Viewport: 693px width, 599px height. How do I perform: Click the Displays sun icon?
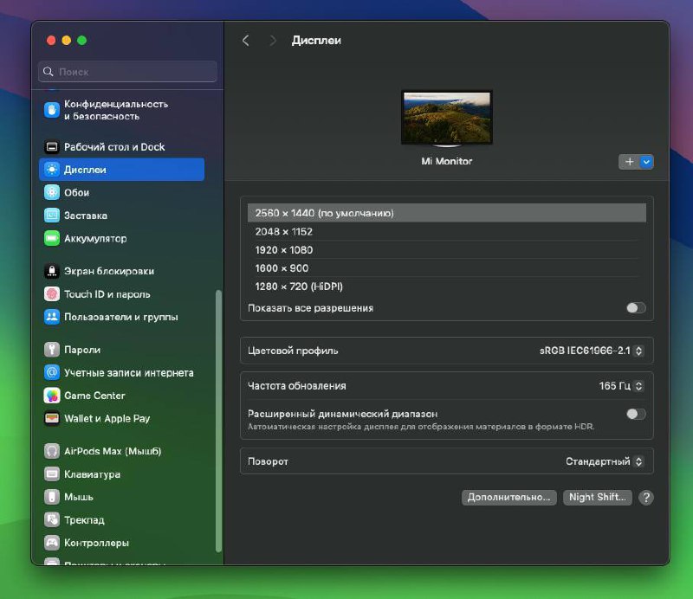[52, 170]
